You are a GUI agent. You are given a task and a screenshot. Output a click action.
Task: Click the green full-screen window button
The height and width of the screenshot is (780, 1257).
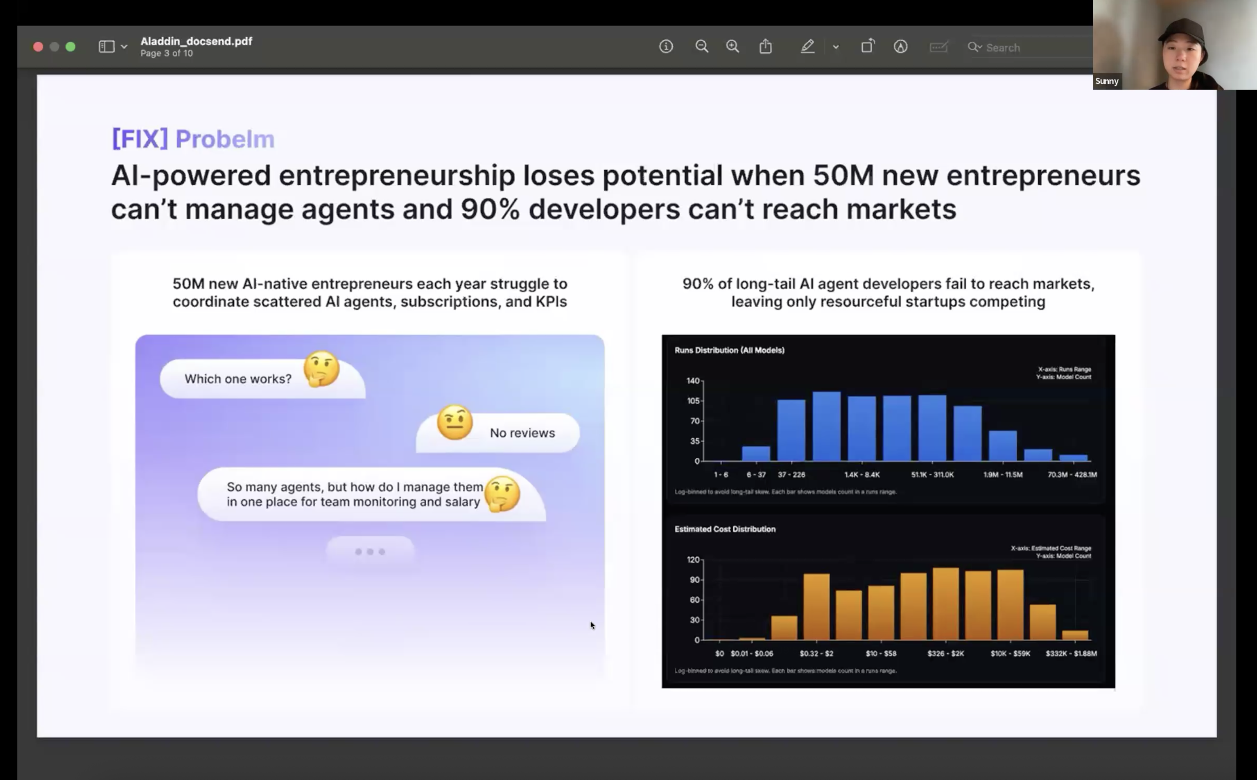point(71,47)
